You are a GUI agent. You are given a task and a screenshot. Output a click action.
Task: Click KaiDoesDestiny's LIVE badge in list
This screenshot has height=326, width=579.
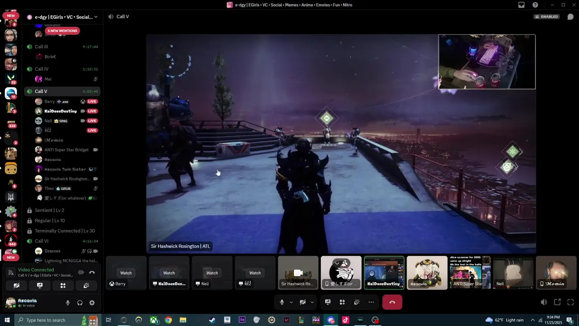coord(92,111)
